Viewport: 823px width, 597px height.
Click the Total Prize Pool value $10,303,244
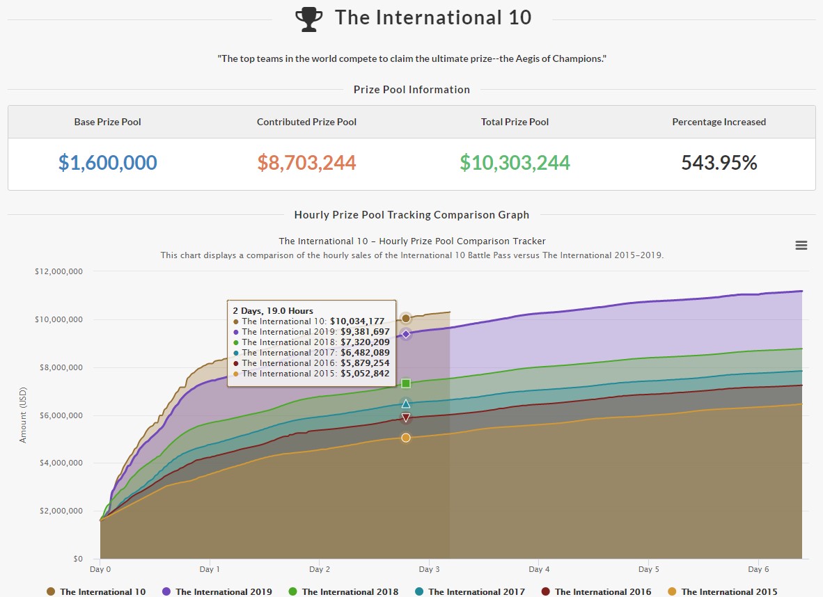(515, 162)
